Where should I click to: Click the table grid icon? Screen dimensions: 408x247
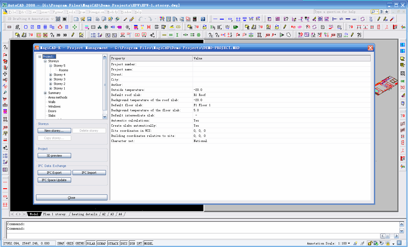pos(278,19)
